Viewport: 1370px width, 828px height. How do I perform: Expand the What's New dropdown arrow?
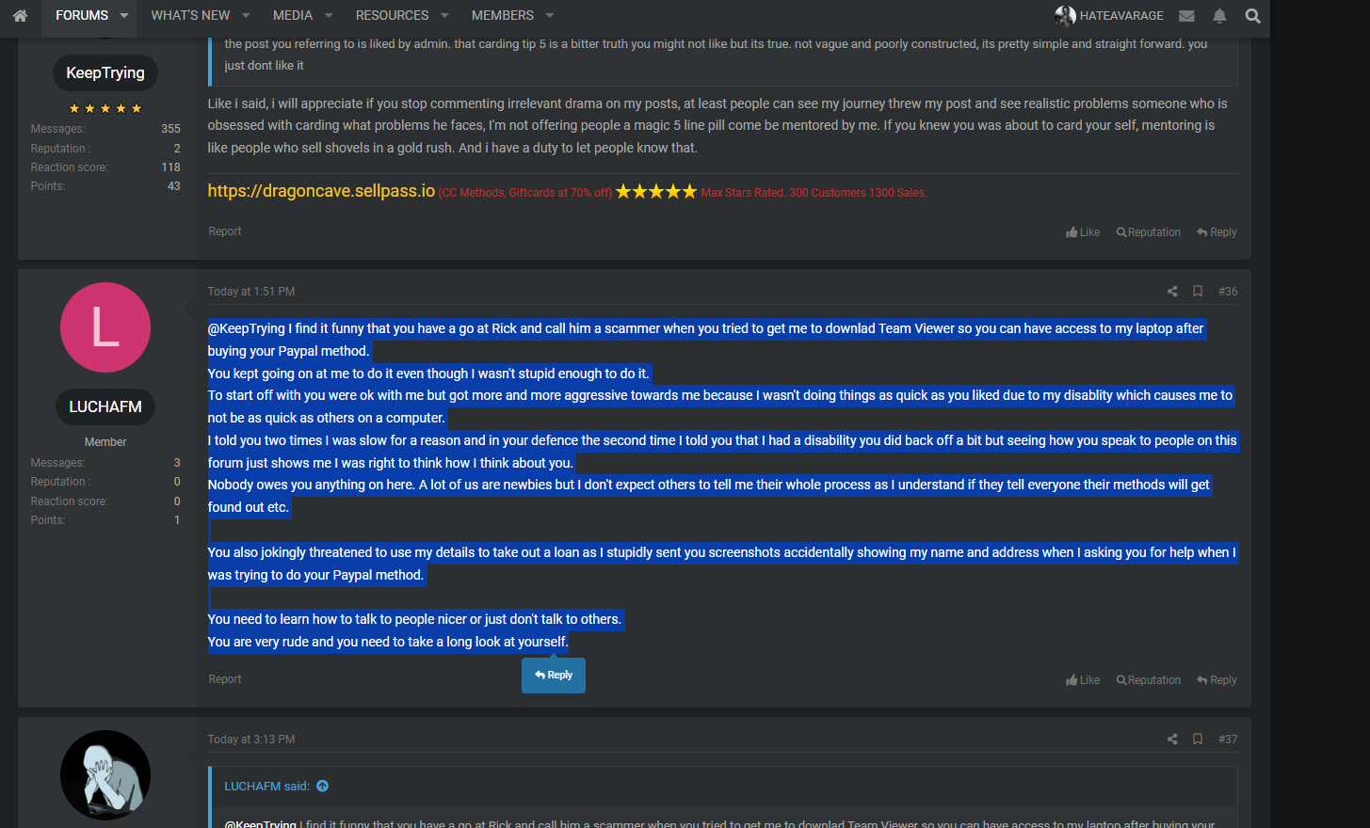246,16
